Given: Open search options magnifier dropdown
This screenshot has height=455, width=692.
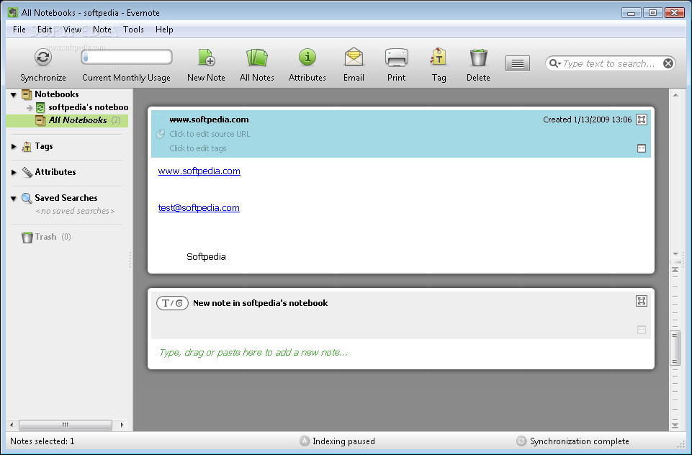Looking at the screenshot, I should [554, 63].
